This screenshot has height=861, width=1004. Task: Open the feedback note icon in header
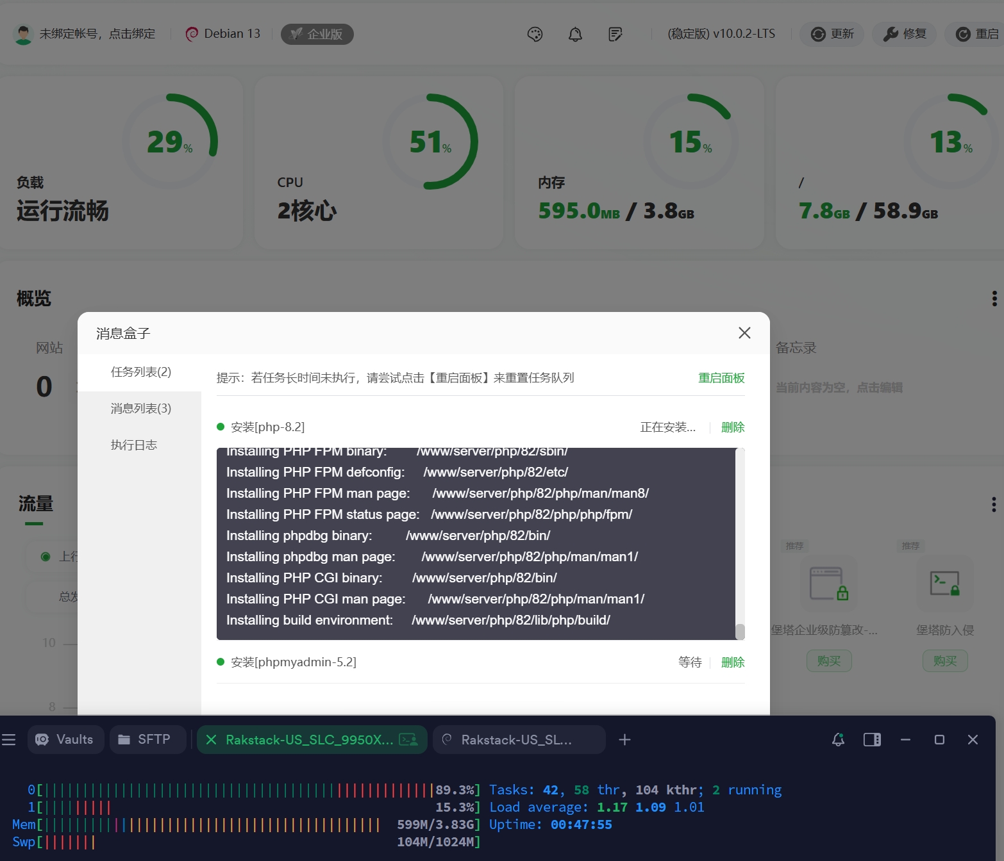click(615, 35)
